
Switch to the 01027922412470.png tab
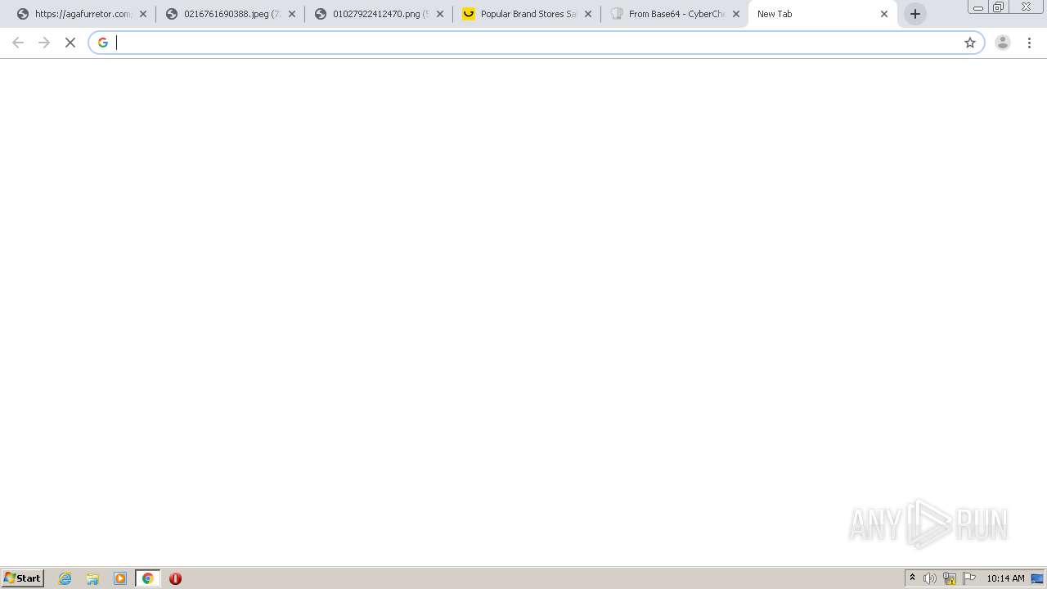pos(372,14)
